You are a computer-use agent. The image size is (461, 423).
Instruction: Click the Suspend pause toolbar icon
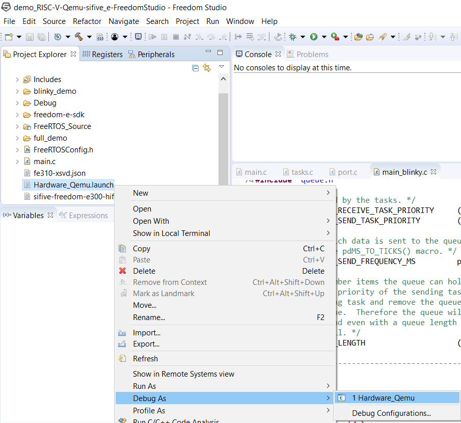point(165,37)
